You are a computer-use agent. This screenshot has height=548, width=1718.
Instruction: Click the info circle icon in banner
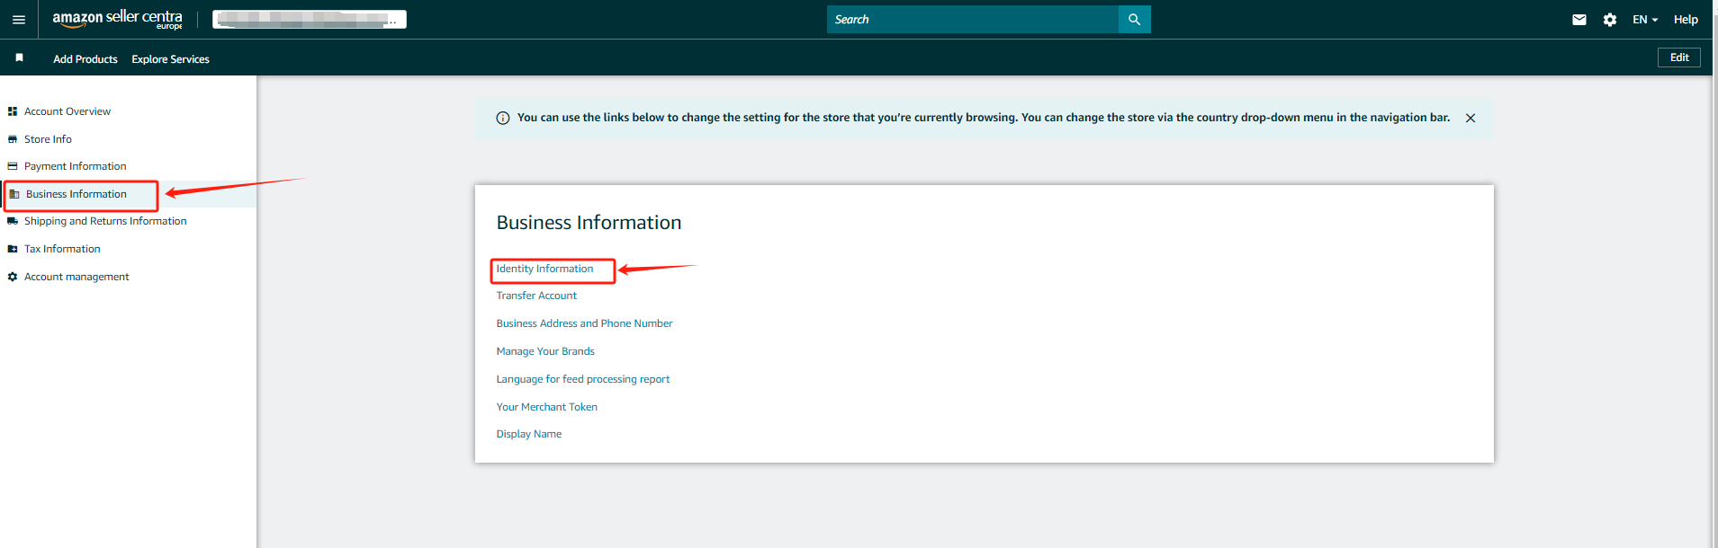(503, 118)
